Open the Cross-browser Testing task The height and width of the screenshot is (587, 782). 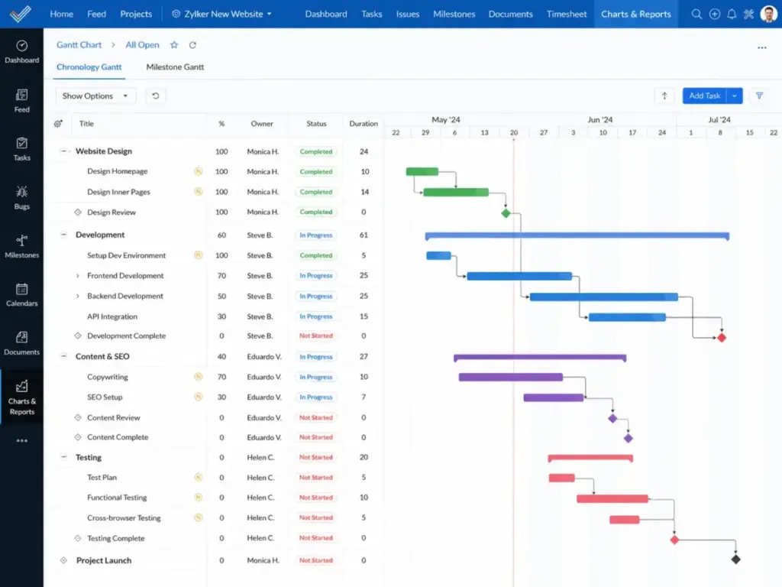point(124,518)
